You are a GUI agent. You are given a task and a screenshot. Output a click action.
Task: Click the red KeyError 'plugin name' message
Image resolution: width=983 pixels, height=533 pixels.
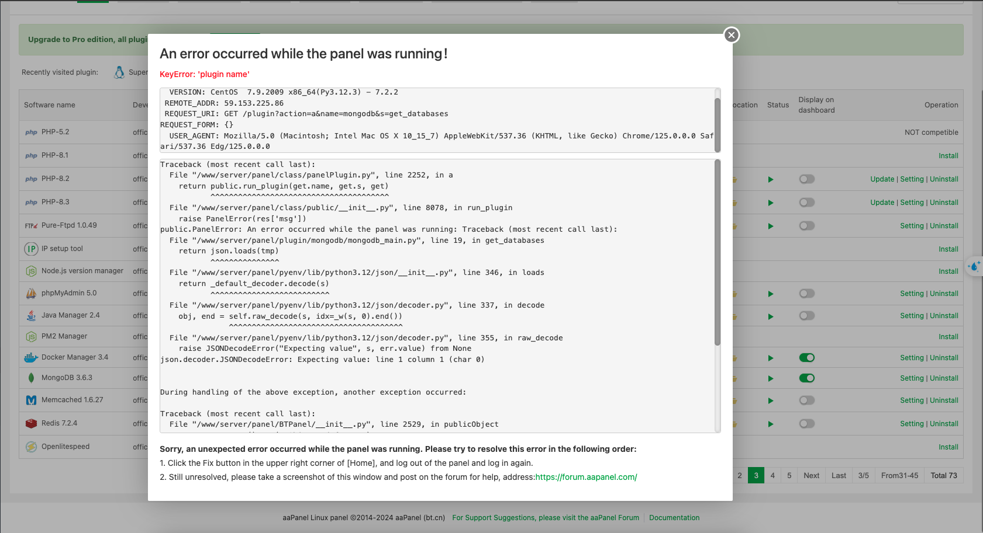205,74
